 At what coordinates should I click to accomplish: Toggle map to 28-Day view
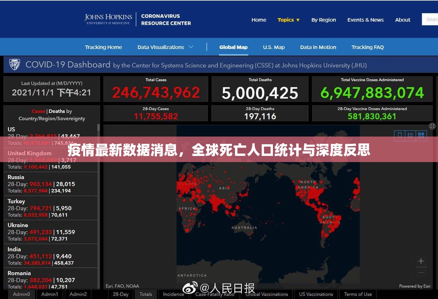click(x=120, y=294)
